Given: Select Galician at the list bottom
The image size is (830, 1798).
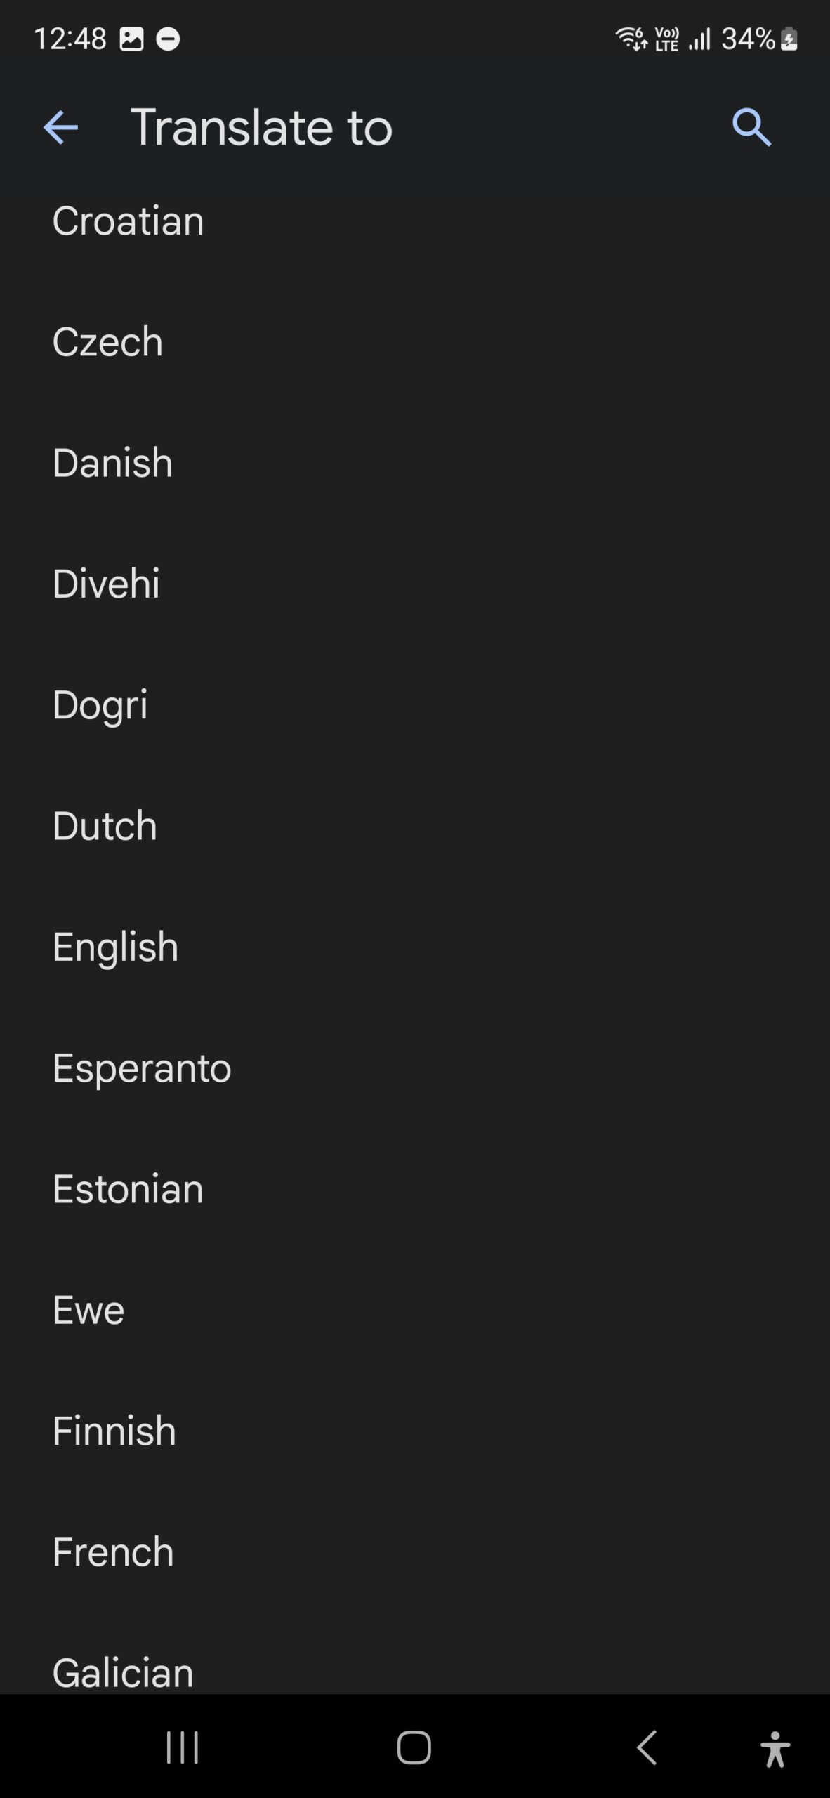Looking at the screenshot, I should 123,1672.
